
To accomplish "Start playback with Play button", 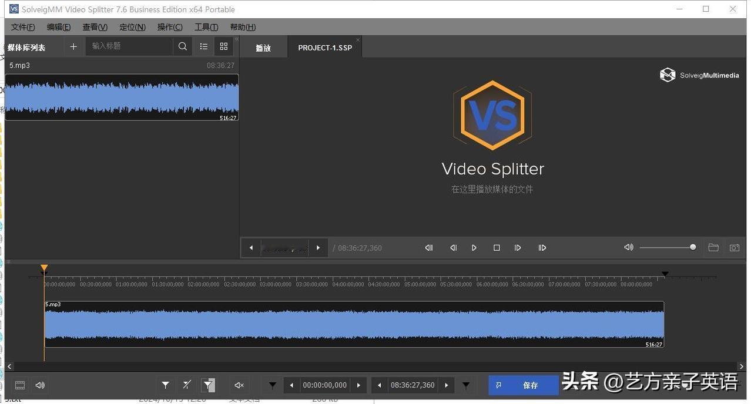I will tap(474, 248).
